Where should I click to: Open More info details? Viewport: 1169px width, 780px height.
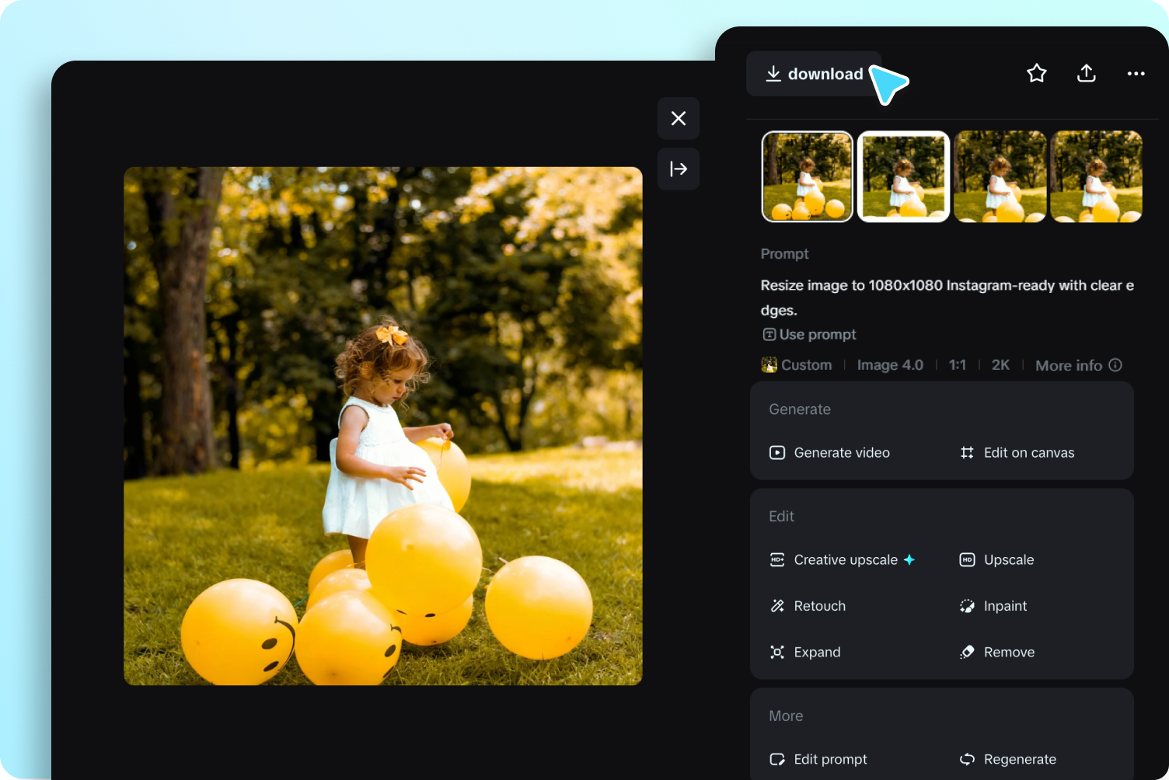pyautogui.click(x=1078, y=365)
